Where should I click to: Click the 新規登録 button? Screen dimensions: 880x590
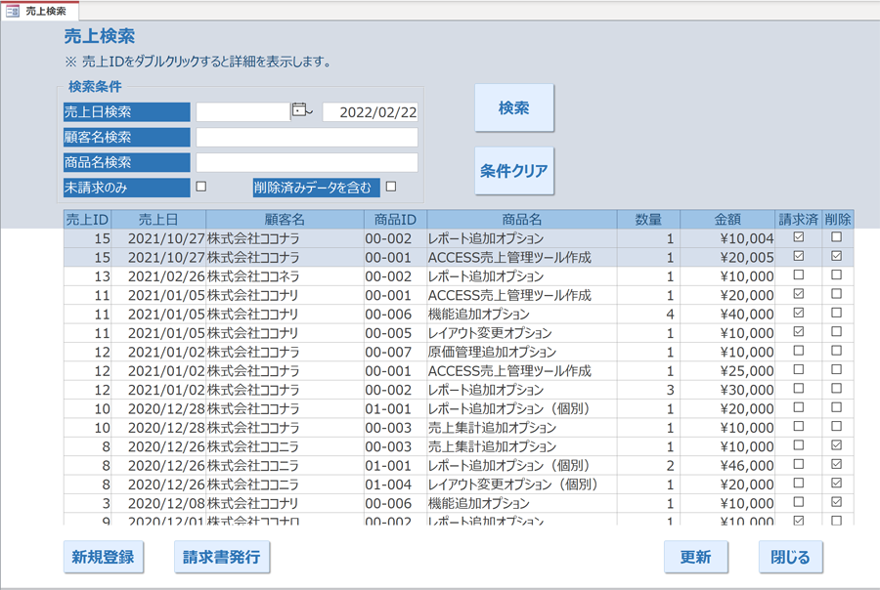point(104,557)
